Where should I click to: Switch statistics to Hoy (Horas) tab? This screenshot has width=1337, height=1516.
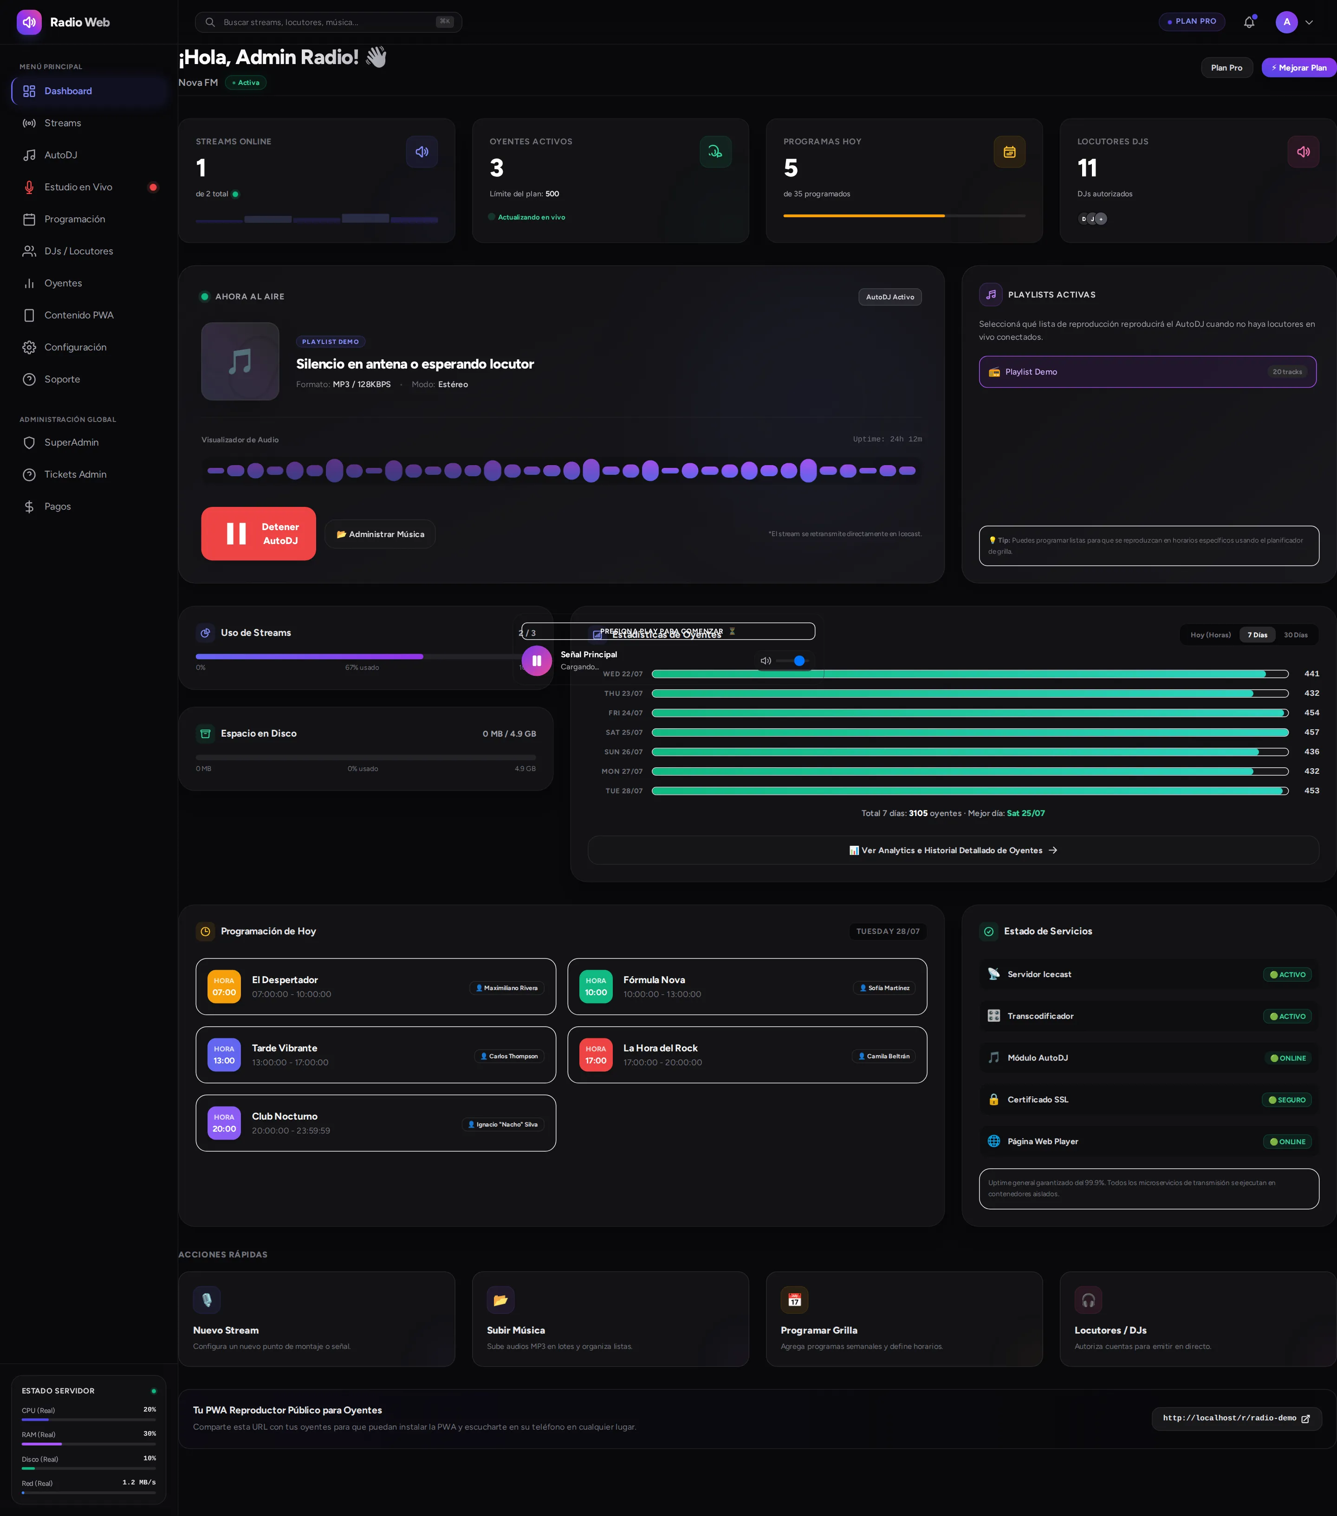tap(1210, 635)
